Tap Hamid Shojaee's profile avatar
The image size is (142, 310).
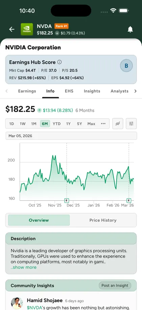pyautogui.click(x=17, y=303)
